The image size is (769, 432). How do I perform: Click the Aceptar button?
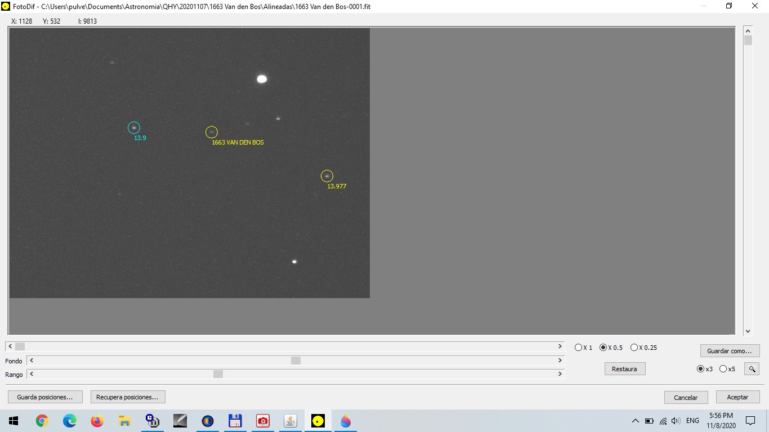point(737,397)
